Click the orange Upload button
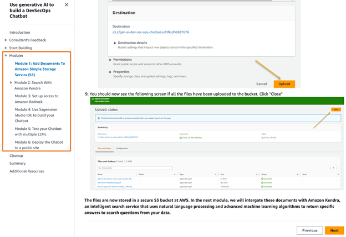The width and height of the screenshot is (346, 237). (x=284, y=84)
